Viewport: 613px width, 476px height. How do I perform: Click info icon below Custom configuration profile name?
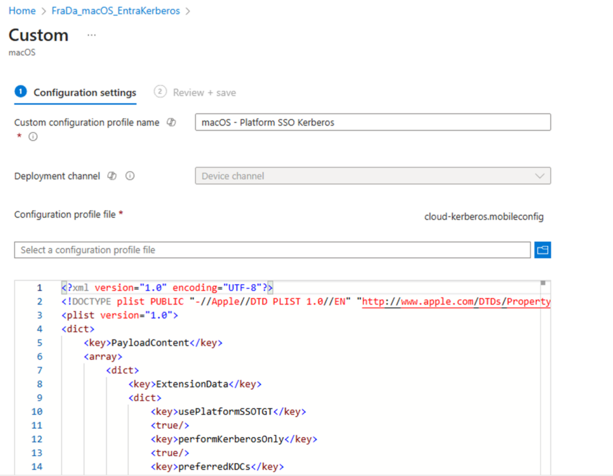pyautogui.click(x=34, y=137)
